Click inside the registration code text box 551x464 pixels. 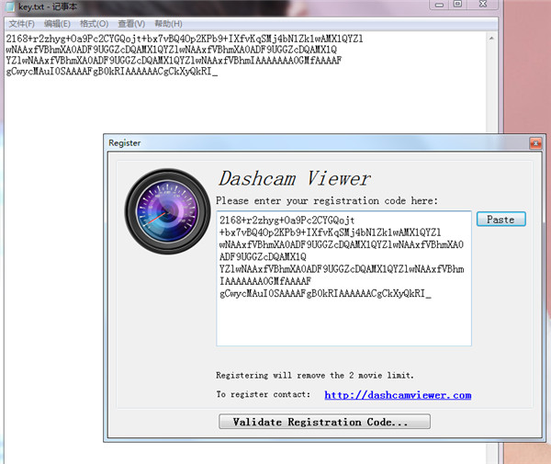click(x=343, y=278)
